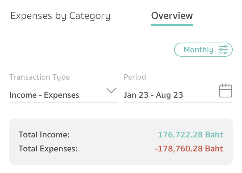Expand the Transaction Type chevron arrow
Image resolution: width=242 pixels, height=173 pixels.
click(x=111, y=91)
